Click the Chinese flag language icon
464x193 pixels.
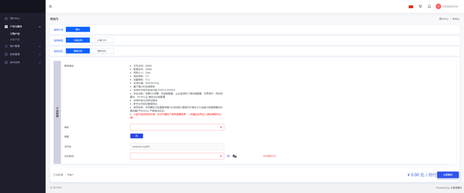[x=411, y=7]
